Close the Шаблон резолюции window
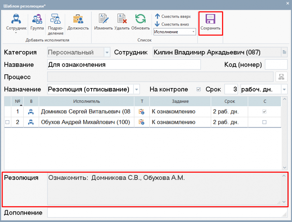 (x=288, y=3)
